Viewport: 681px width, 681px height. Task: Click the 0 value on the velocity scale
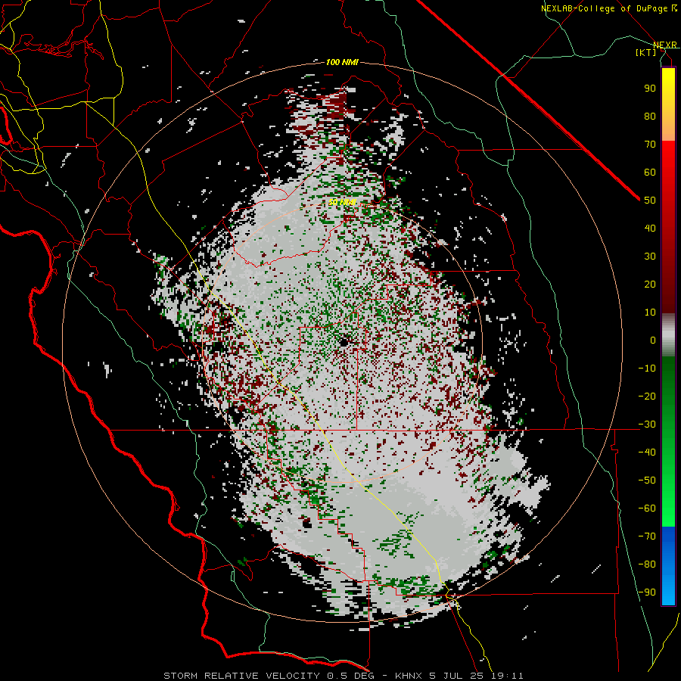[653, 340]
